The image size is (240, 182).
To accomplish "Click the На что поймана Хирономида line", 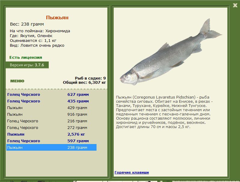I will (x=40, y=31).
